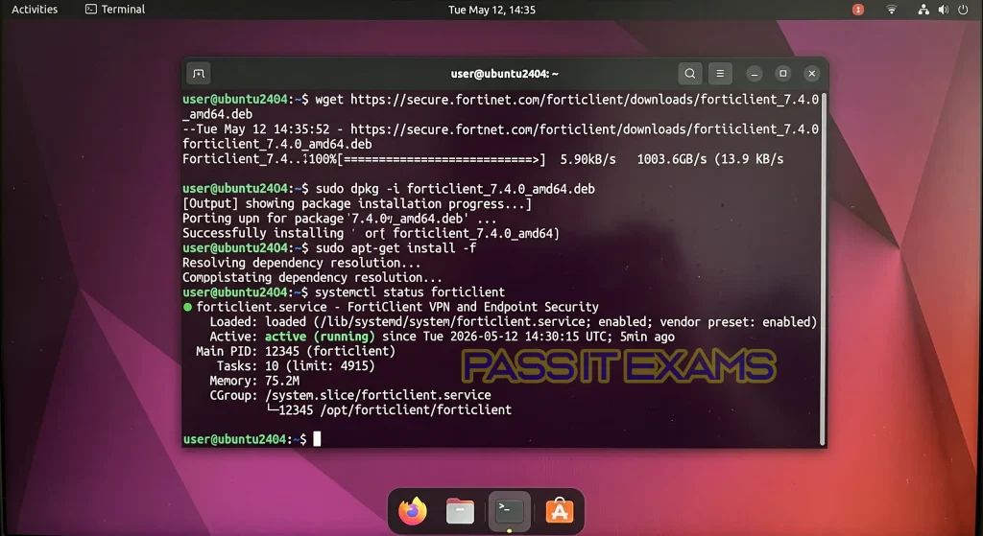
Task: Click the wget download command line
Action: [x=500, y=106]
